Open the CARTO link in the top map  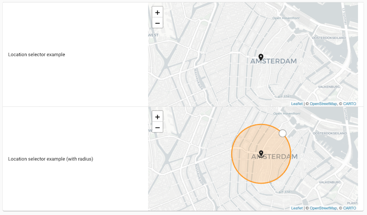coord(350,104)
